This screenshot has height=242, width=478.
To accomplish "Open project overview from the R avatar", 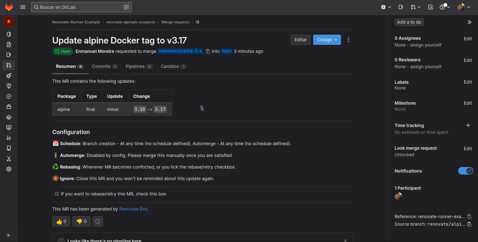I will pos(9,22).
